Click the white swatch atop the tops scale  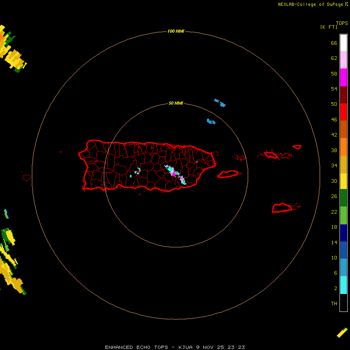pos(343,43)
